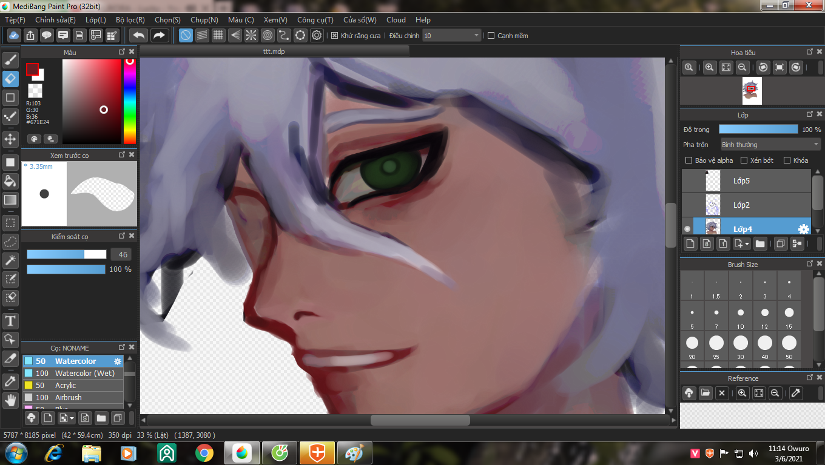Duplicate the selected layer

781,243
